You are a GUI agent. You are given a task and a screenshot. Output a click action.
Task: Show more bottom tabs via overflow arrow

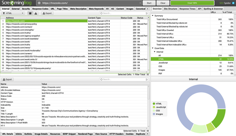[x=148, y=134]
